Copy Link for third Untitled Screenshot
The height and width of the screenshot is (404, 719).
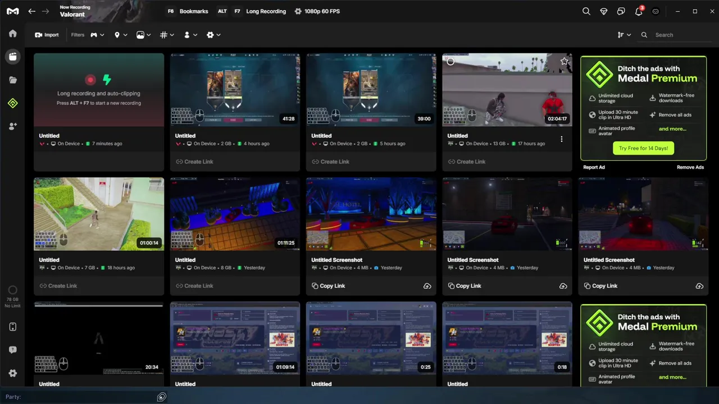600,286
